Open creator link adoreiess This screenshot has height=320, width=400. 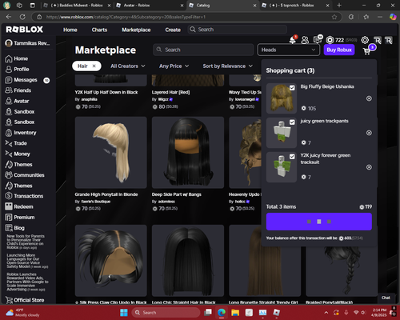point(166,202)
